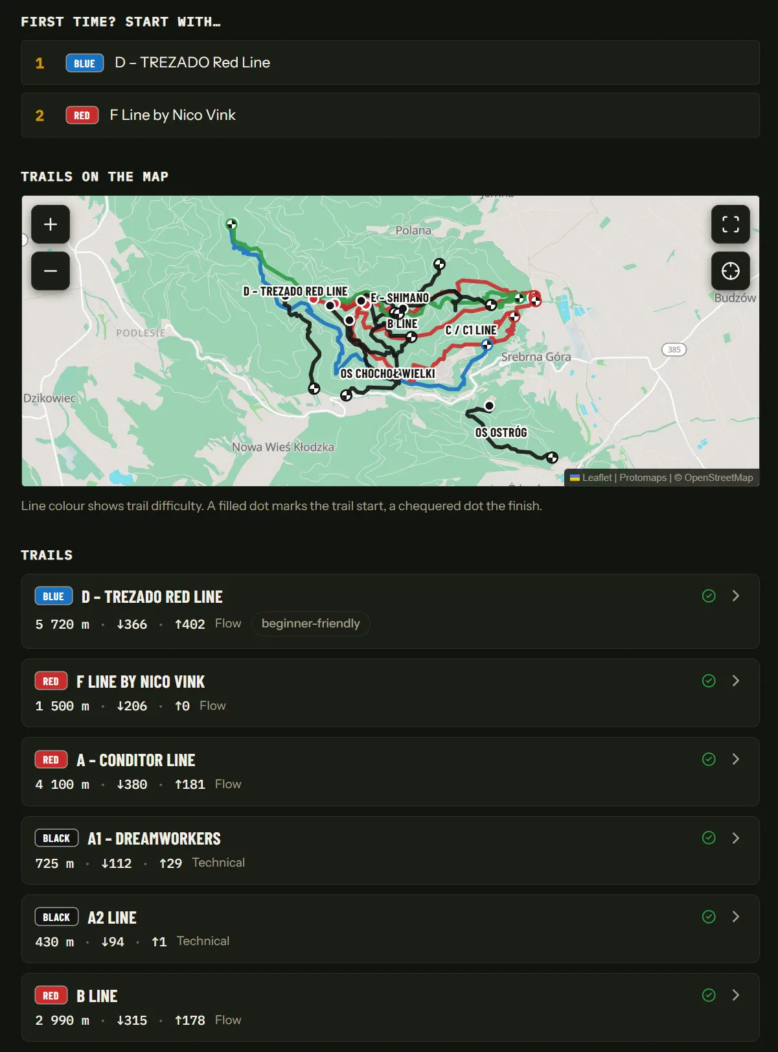Open the A - CONDITOR LINE trail title
Image resolution: width=778 pixels, height=1052 pixels.
136,760
